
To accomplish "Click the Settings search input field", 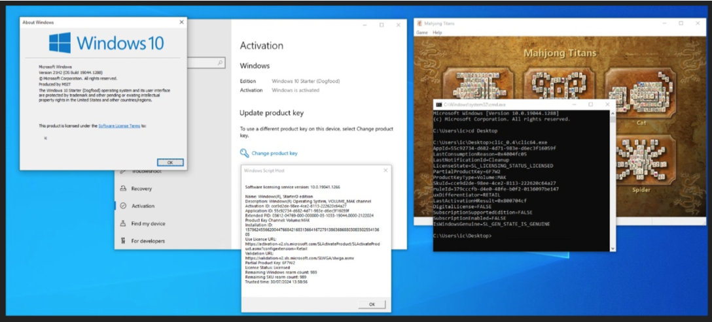I will pyautogui.click(x=205, y=63).
